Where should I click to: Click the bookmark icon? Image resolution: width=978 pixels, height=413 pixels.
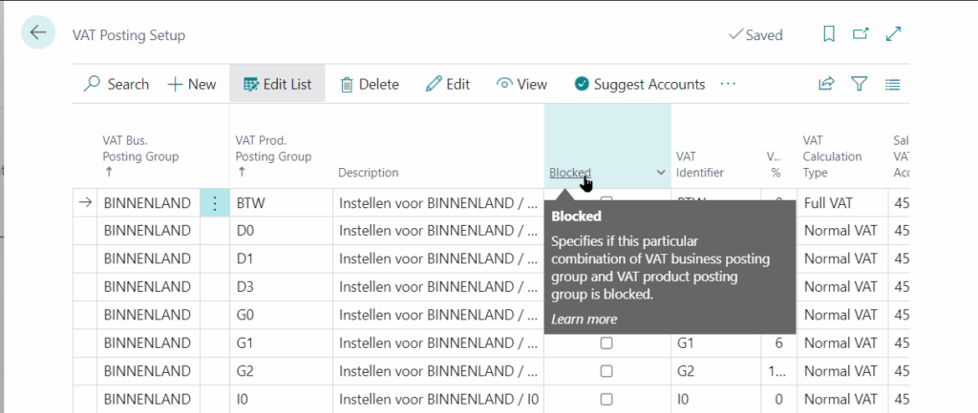click(x=829, y=34)
